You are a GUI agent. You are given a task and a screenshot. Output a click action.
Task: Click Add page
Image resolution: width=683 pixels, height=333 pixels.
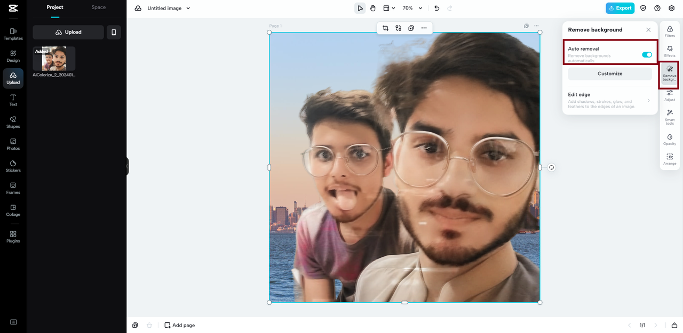pos(179,325)
